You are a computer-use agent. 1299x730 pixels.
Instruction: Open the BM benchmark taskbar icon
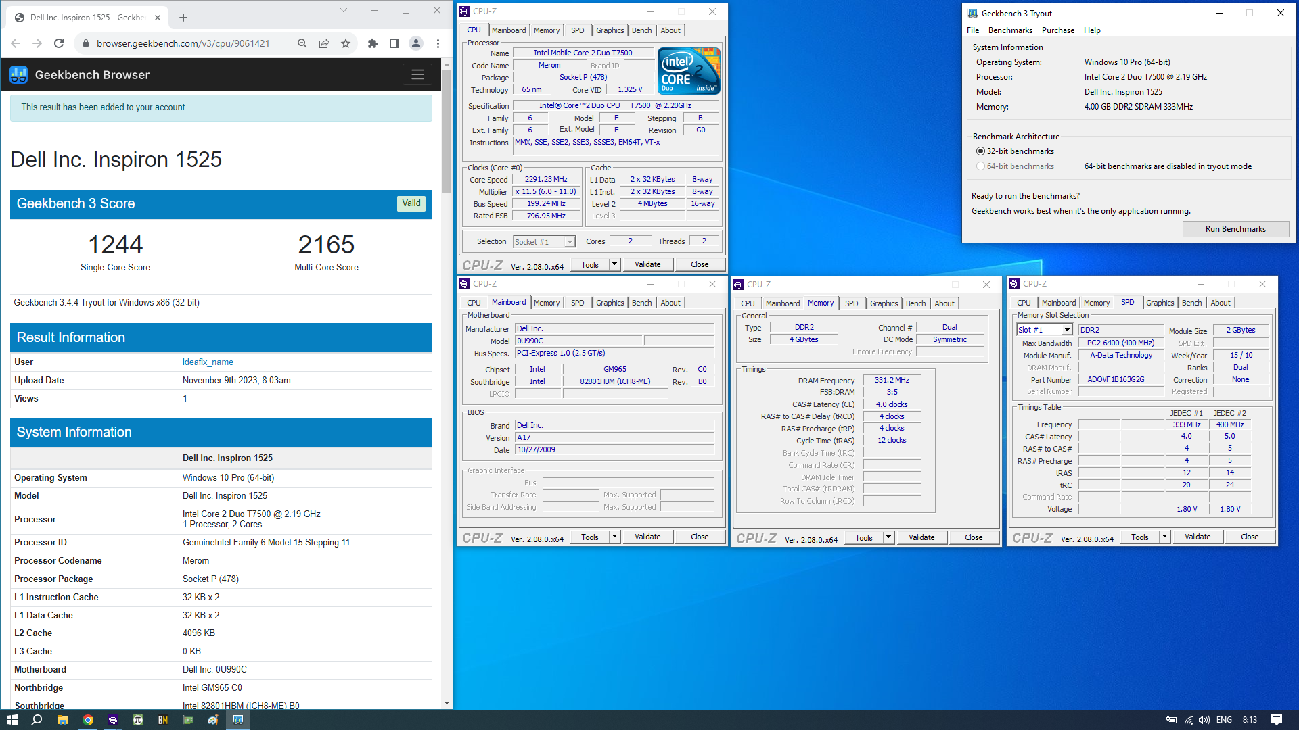pyautogui.click(x=163, y=720)
